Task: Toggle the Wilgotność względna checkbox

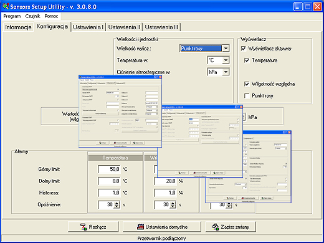Action: pos(247,84)
